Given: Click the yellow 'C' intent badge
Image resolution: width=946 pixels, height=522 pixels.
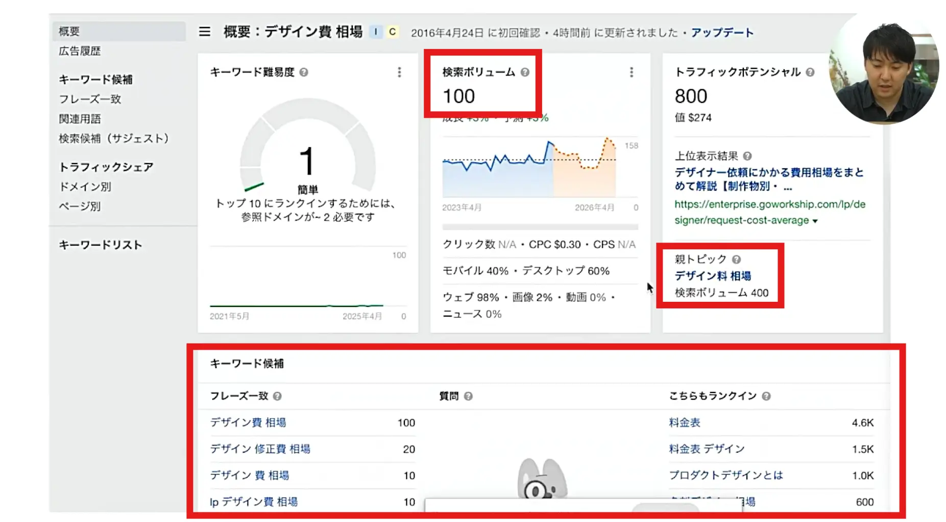Looking at the screenshot, I should pos(392,32).
